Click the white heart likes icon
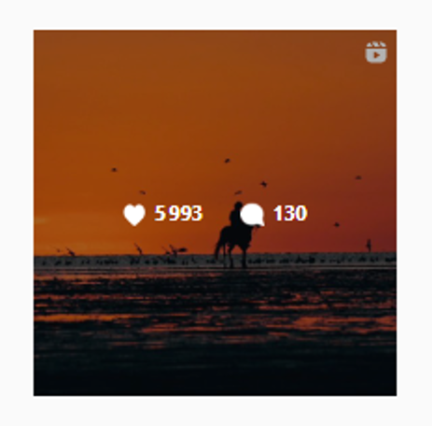433x426 pixels. (134, 215)
